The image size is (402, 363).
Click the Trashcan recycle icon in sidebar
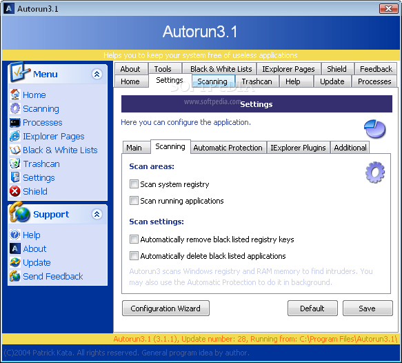15,164
